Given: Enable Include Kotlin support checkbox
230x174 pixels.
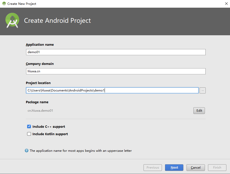Looking at the screenshot, I should 29,134.
